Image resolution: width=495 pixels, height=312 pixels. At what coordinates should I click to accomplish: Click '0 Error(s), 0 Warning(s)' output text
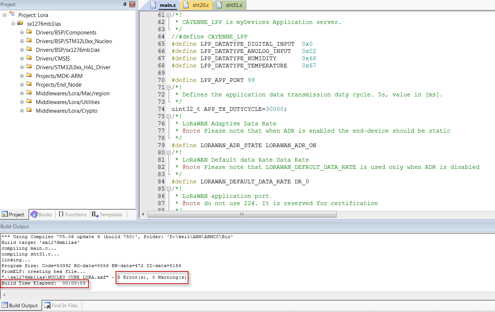pyautogui.click(x=152, y=277)
